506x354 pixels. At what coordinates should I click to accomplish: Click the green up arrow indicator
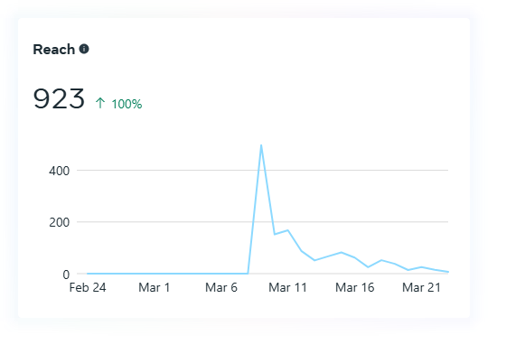tap(100, 103)
